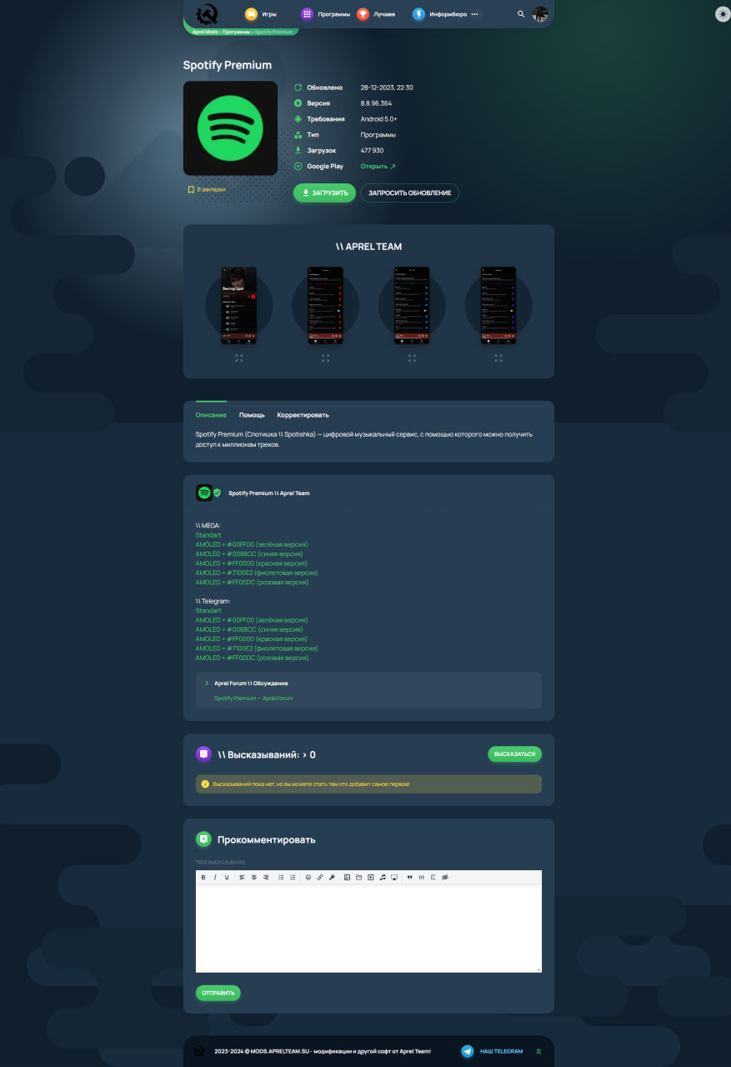731x1067 pixels.
Task: Click MEGA AMOLED #00FF00 green version link
Action: coord(252,544)
